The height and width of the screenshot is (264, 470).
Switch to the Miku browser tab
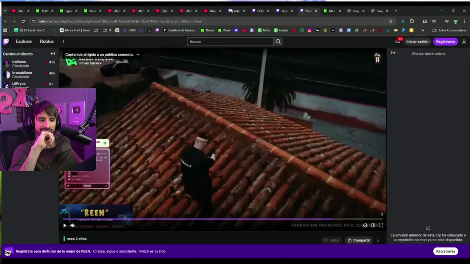212,11
